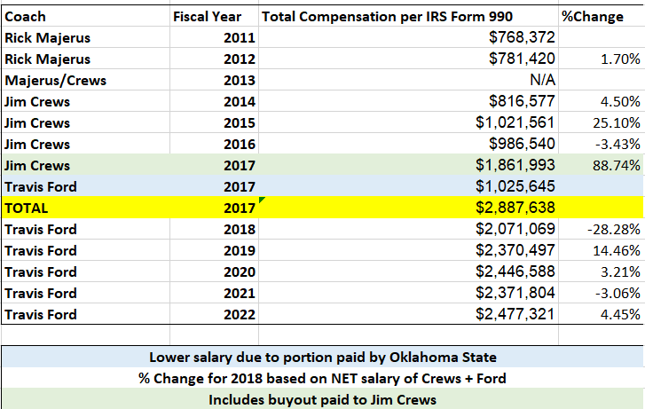Click the buyout paid to Jim Crews note
This screenshot has width=645, height=409.
pyautogui.click(x=322, y=399)
